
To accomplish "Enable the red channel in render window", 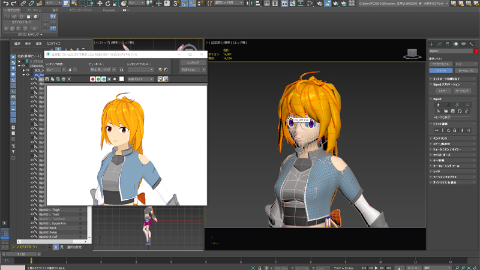I will (92, 79).
